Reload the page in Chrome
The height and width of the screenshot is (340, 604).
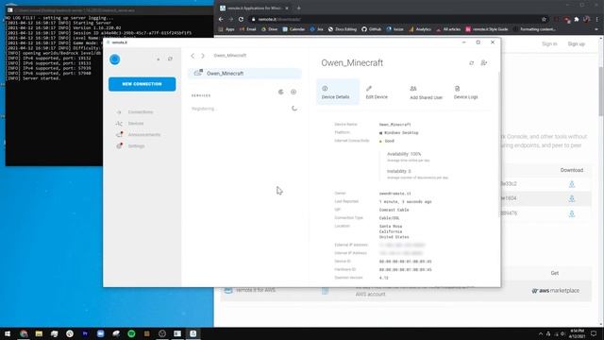pos(242,19)
